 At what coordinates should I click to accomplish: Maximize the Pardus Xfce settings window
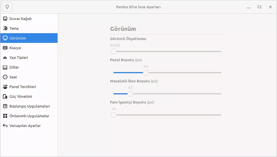pos(260,7)
